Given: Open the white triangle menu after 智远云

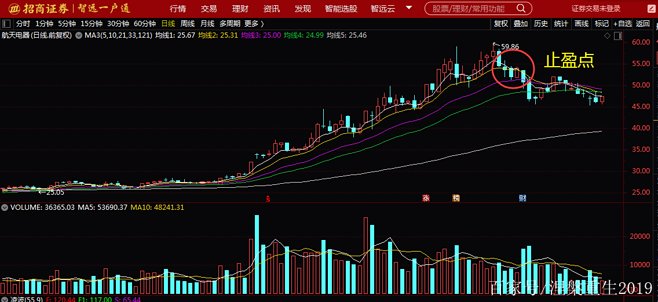Looking at the screenshot, I should point(410,8).
